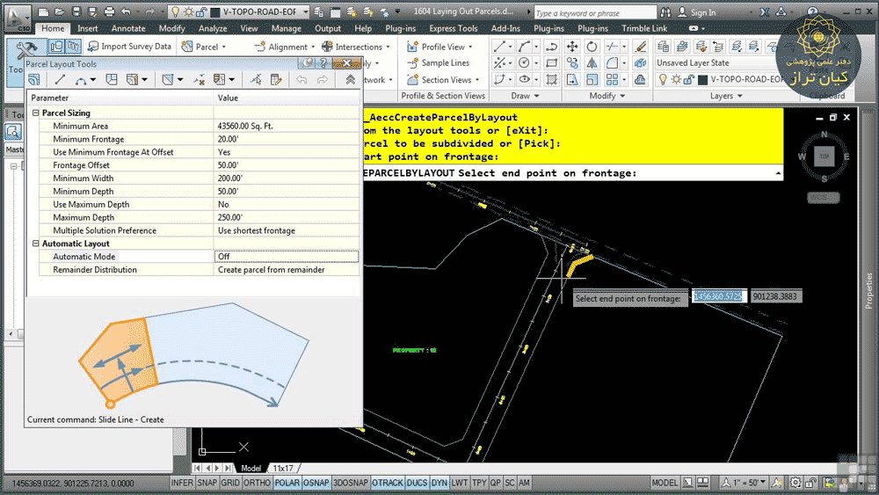
Task: Click the Draw Tangent-Tangent curve tool icon
Action: coord(81,80)
